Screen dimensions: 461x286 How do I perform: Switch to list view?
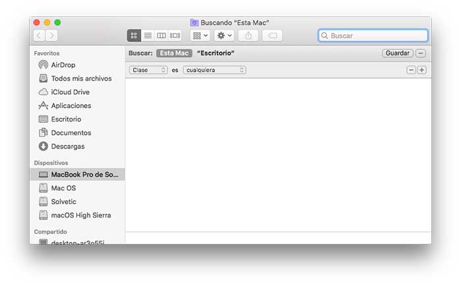[148, 36]
